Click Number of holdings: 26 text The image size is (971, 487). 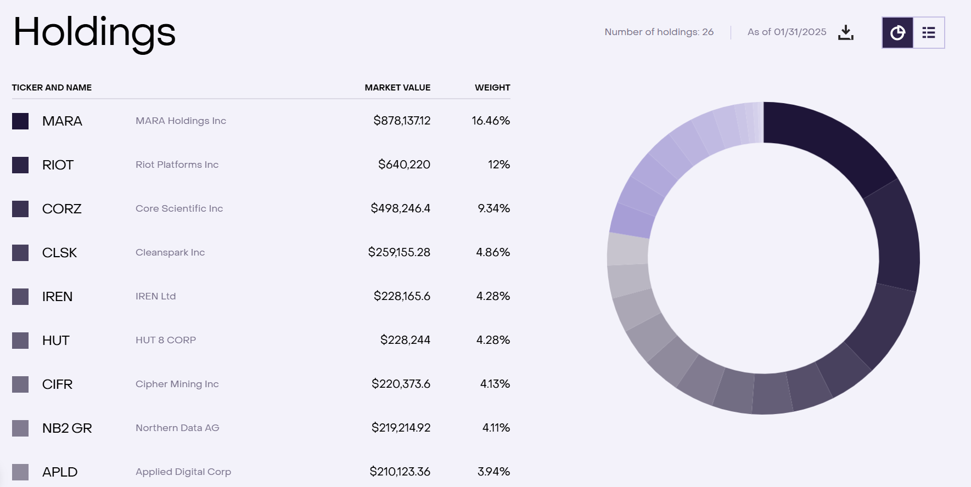coord(659,32)
